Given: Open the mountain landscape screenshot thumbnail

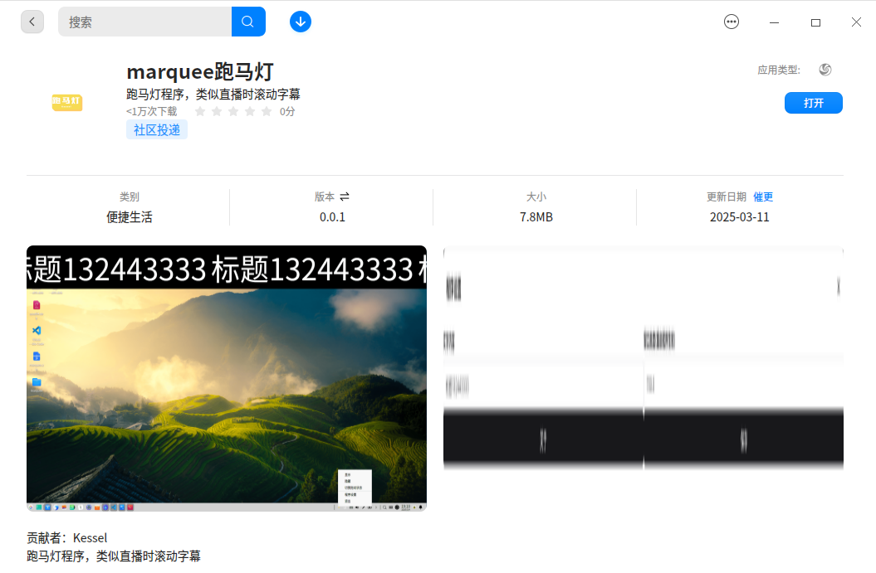Looking at the screenshot, I should (x=227, y=378).
